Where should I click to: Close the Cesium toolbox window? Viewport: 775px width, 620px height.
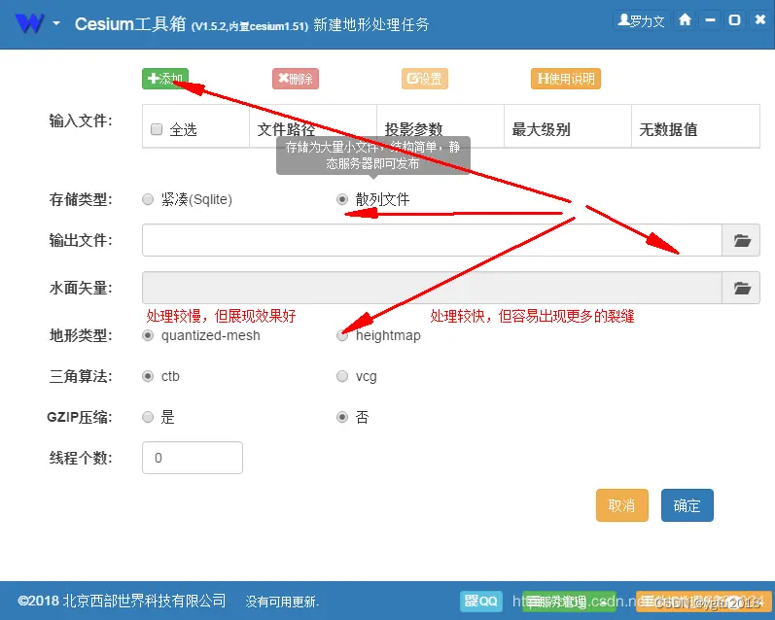[760, 20]
